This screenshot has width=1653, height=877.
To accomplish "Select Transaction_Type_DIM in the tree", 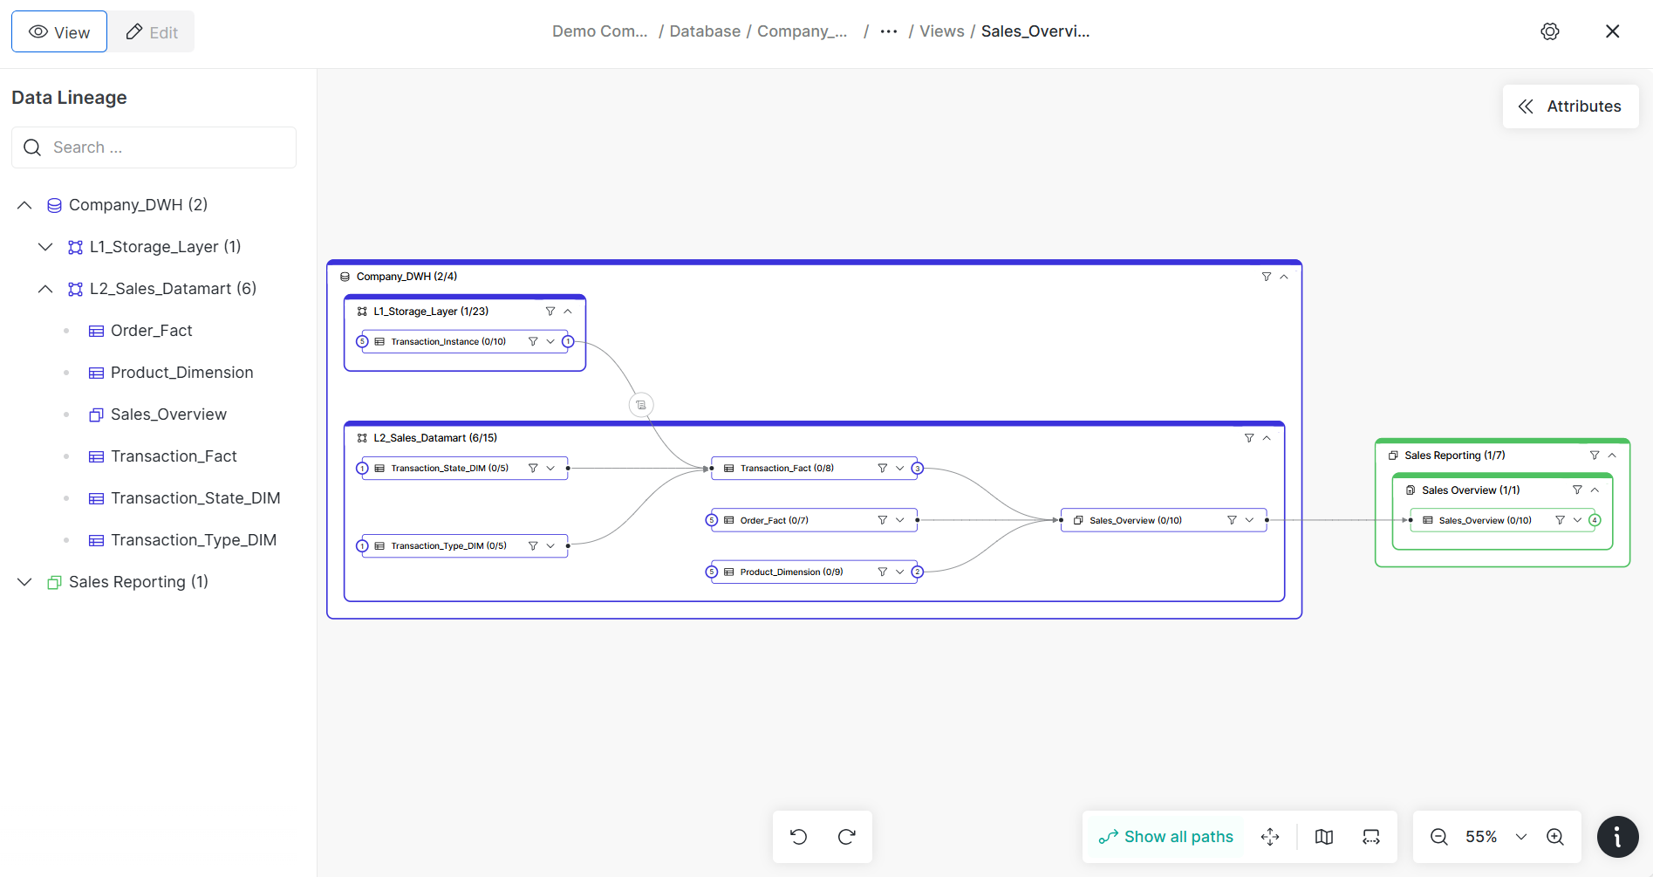I will pos(194,540).
